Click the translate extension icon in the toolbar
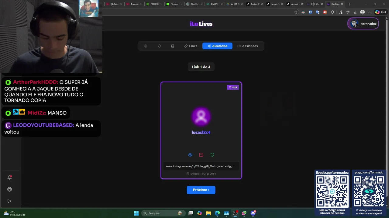 coord(318,12)
